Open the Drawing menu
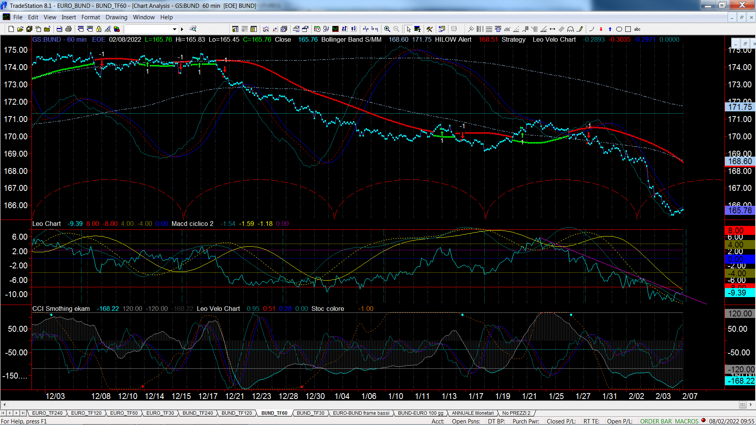The width and height of the screenshot is (756, 425). coord(116,17)
